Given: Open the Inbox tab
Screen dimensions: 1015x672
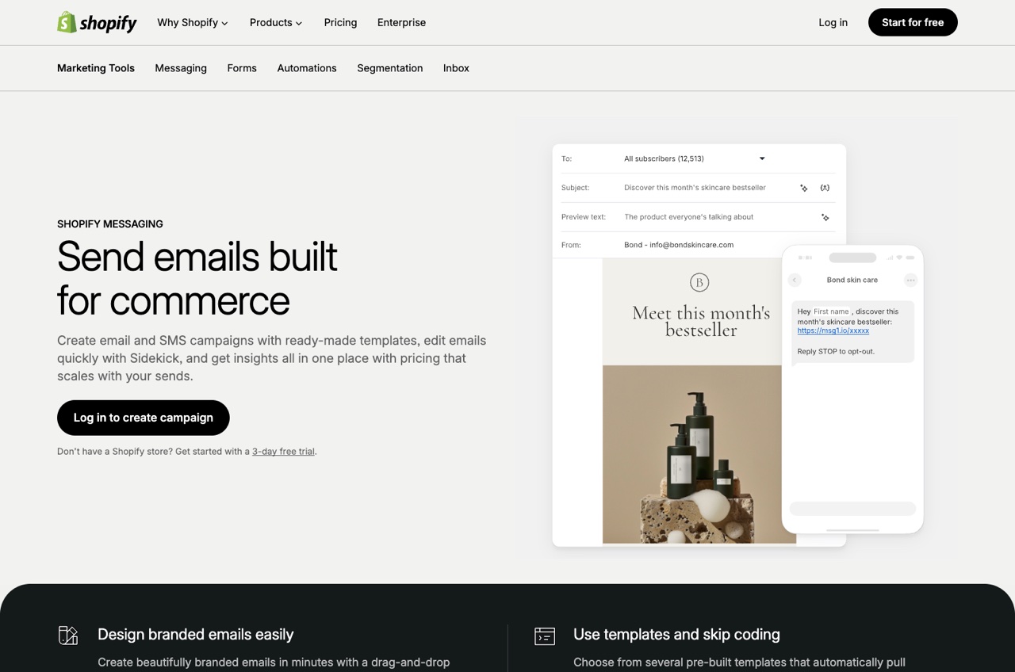Looking at the screenshot, I should point(456,68).
